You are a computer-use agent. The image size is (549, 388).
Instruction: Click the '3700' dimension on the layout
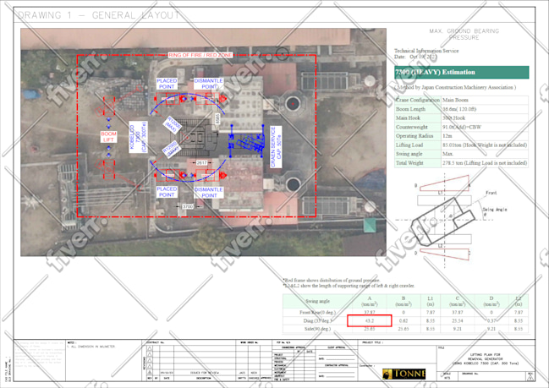(x=188, y=207)
